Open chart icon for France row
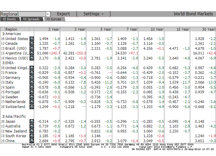Viewport: 216px width, 156px height. [x=32, y=73]
